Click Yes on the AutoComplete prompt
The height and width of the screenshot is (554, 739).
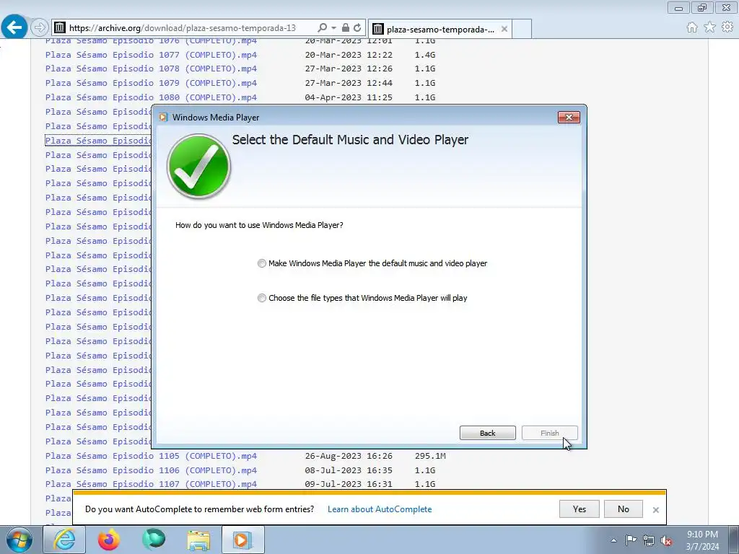pos(580,509)
